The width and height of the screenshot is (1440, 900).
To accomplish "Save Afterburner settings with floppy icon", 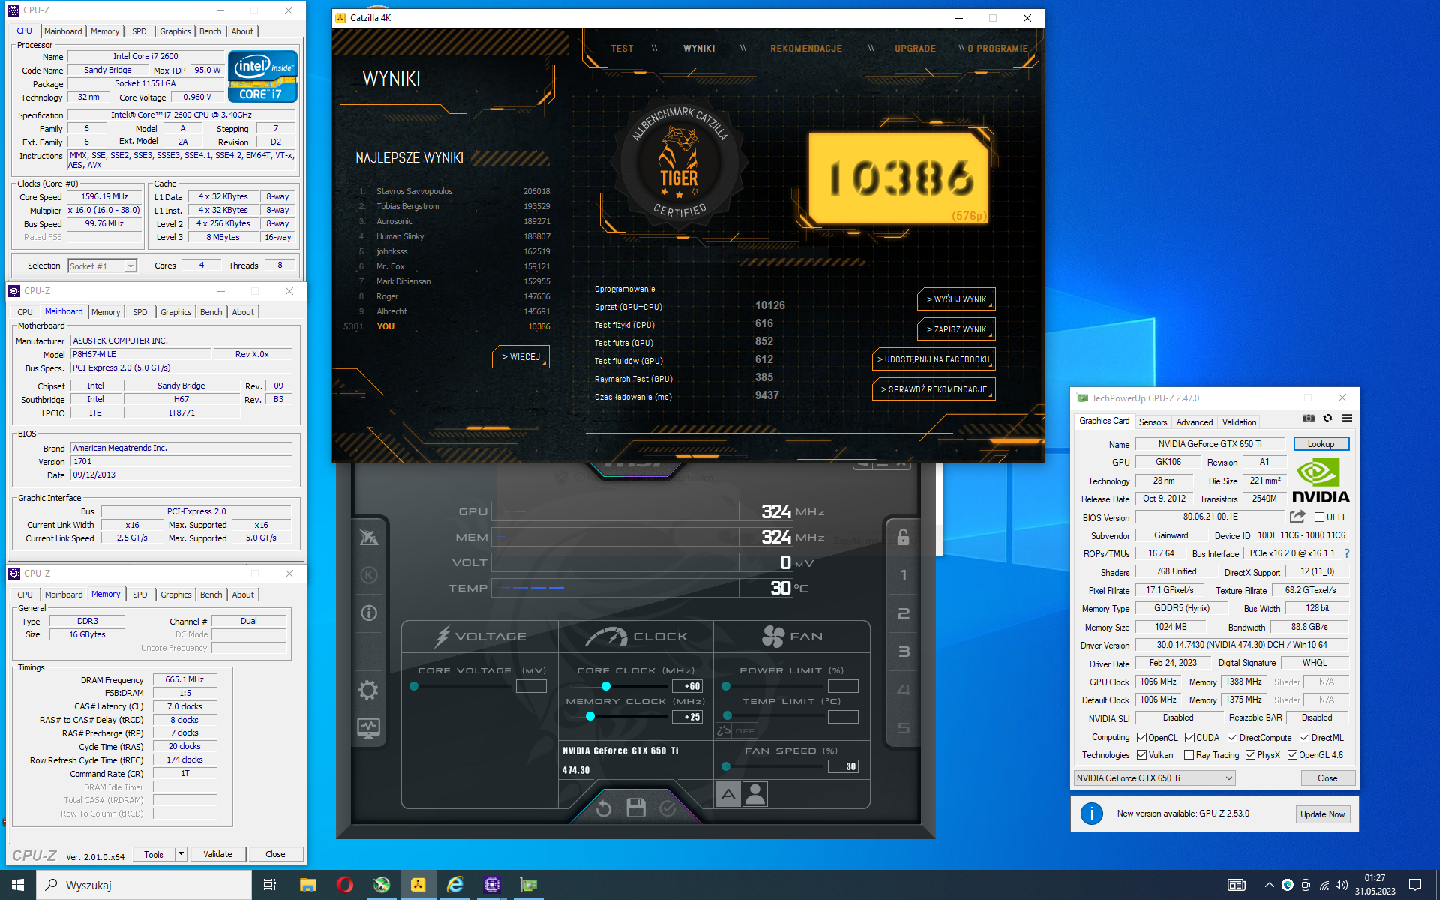I will pos(636,808).
